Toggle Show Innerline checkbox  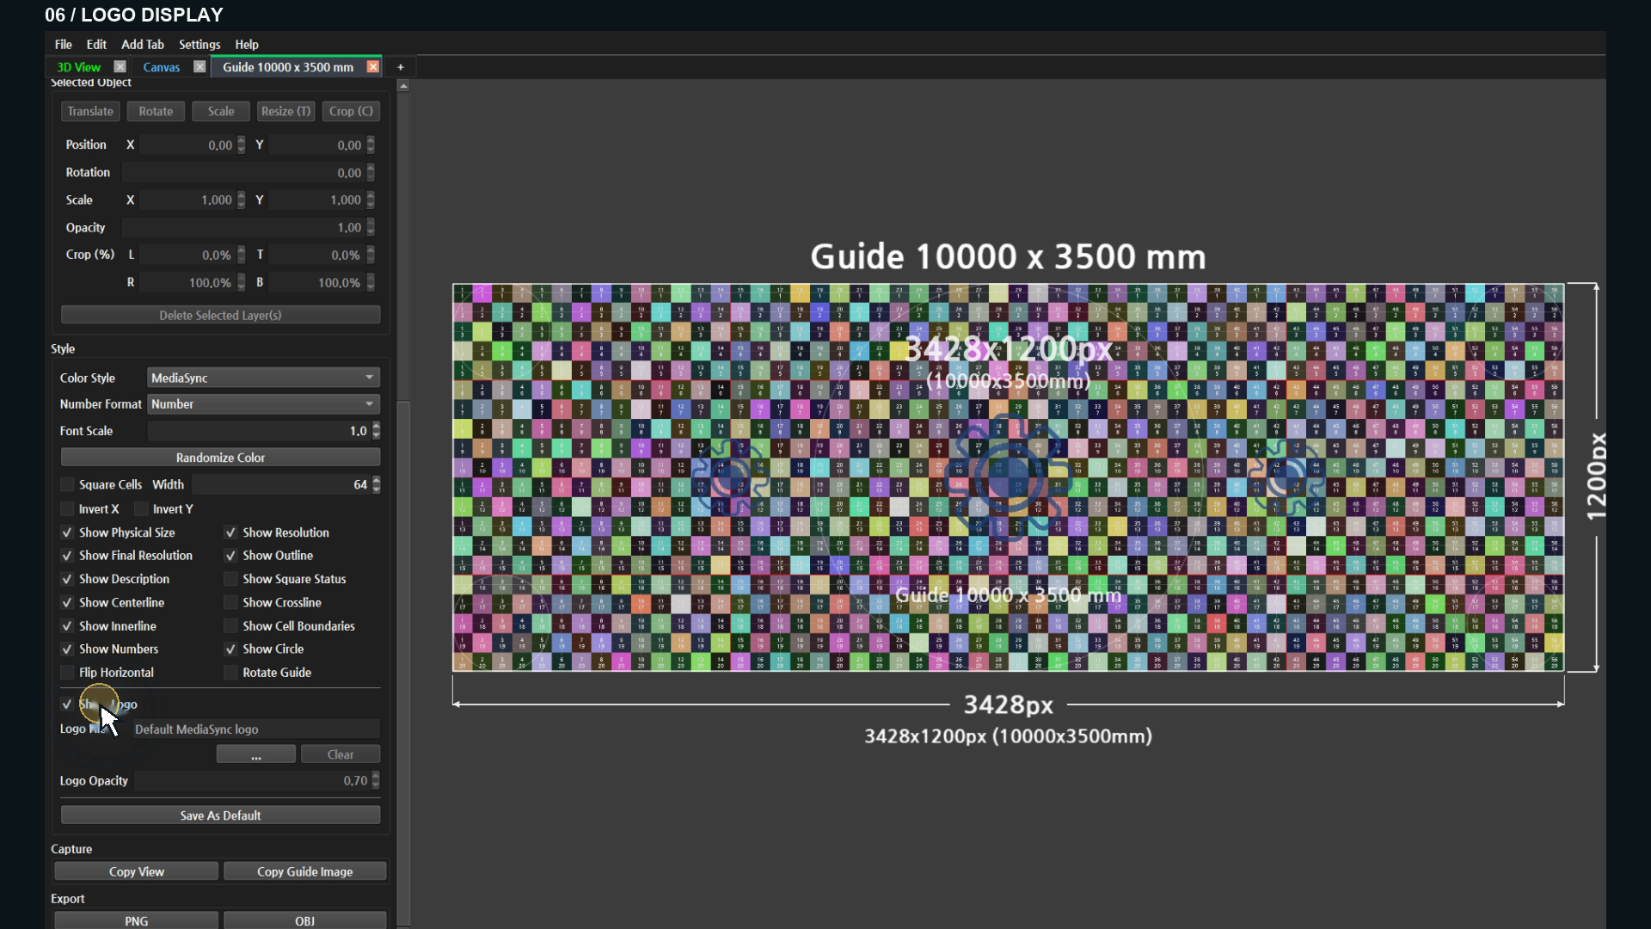click(67, 626)
